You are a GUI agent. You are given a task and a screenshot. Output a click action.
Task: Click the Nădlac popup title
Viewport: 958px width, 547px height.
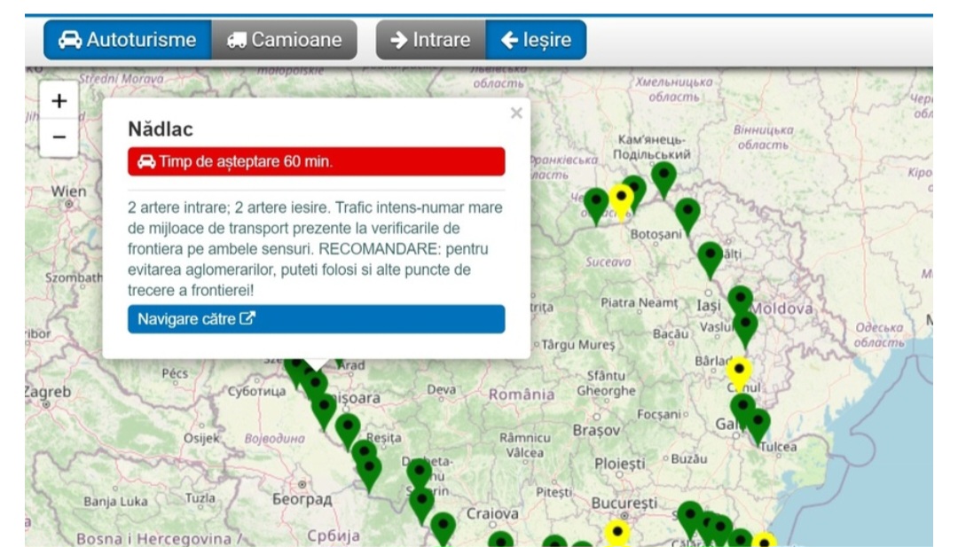(161, 129)
